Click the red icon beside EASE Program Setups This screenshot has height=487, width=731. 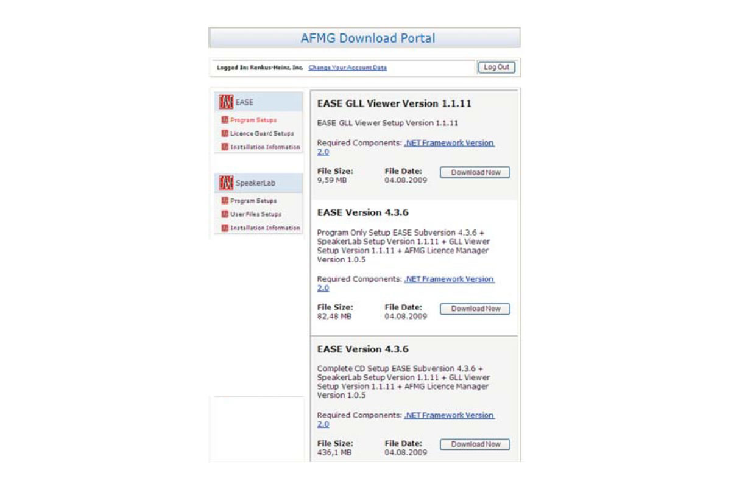225,120
